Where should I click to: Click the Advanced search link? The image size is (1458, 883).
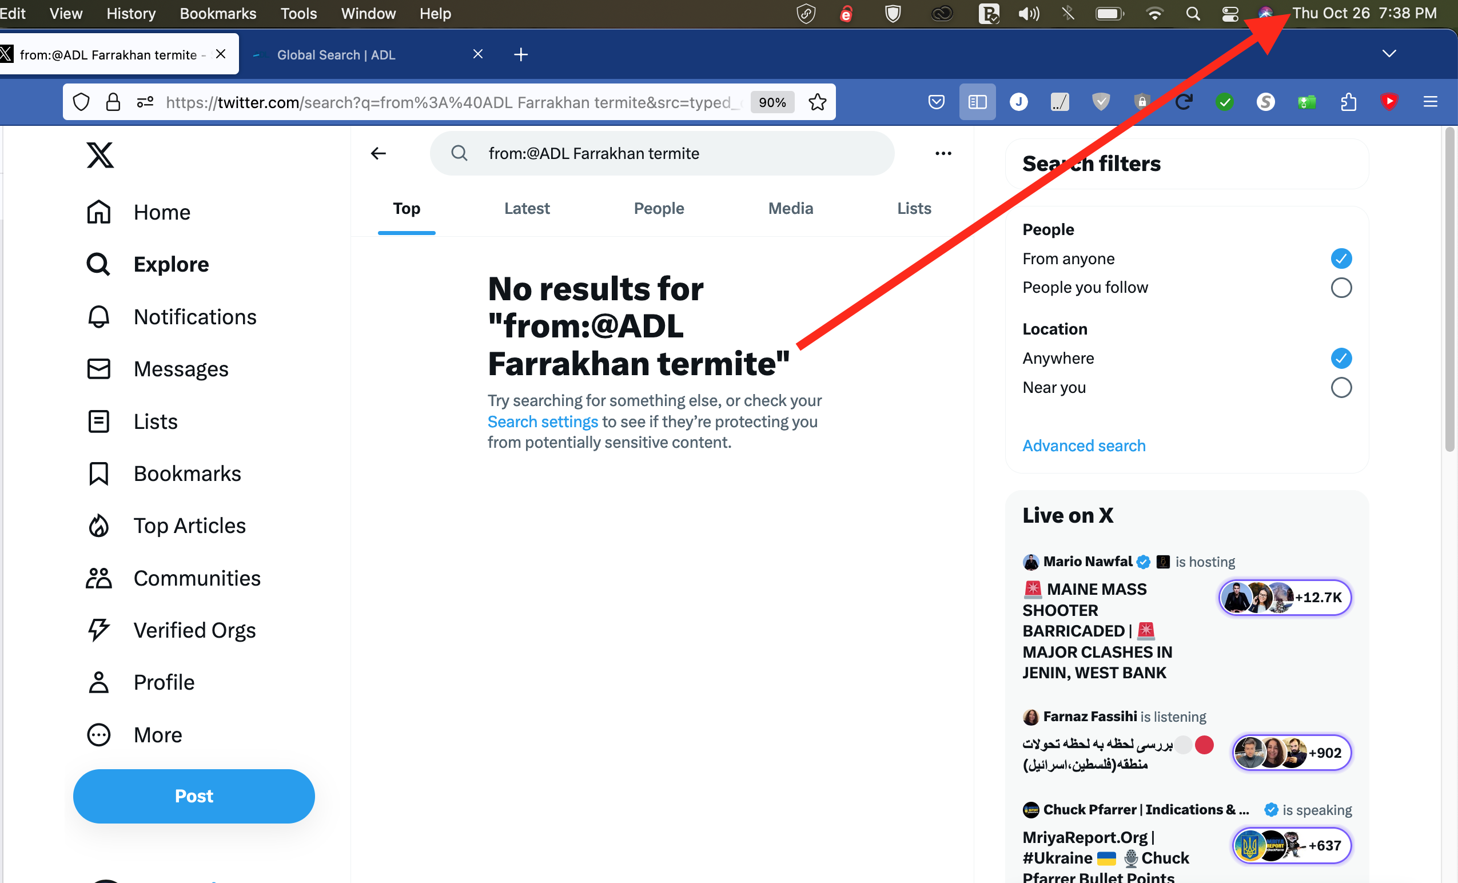(x=1083, y=445)
